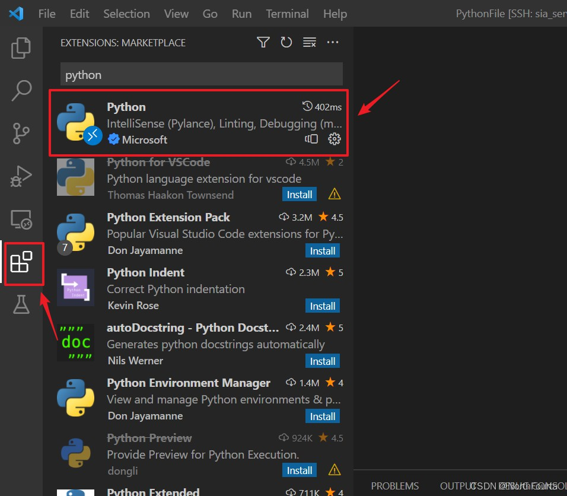Select the Microsoft Python extension logo
567x496 pixels.
pyautogui.click(x=76, y=122)
